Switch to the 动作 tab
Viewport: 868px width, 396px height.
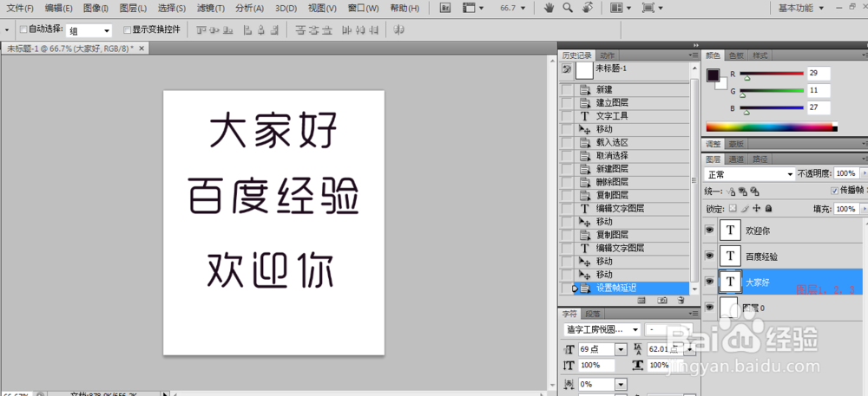(x=608, y=55)
